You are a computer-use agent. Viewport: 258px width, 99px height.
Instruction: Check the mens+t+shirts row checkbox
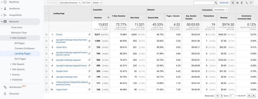tap(46, 54)
